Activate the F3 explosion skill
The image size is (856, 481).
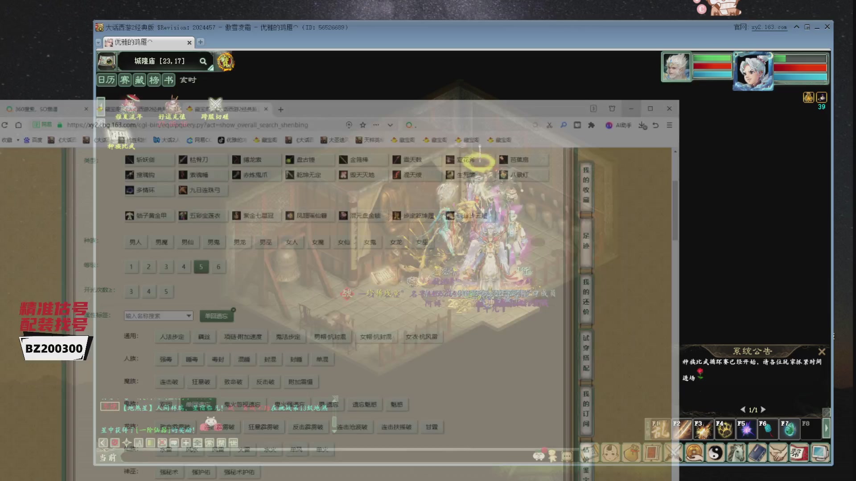(703, 429)
